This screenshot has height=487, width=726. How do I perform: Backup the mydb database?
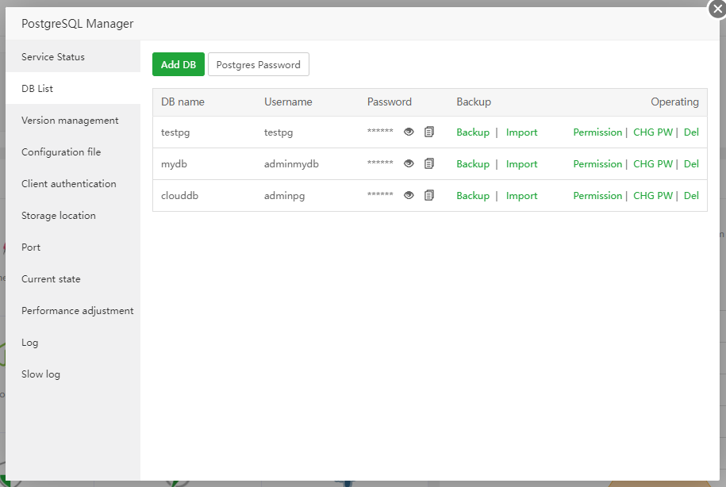click(x=473, y=164)
